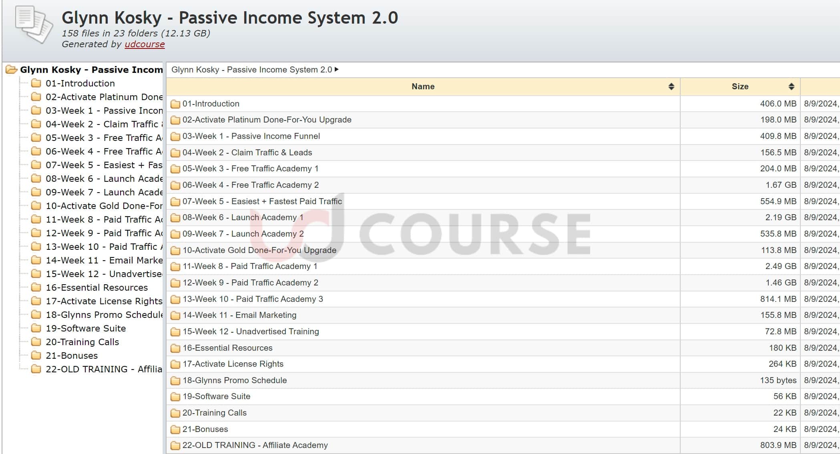840x454 pixels.
Task: Select 01-Introduction in the left tree
Action: tap(80, 83)
